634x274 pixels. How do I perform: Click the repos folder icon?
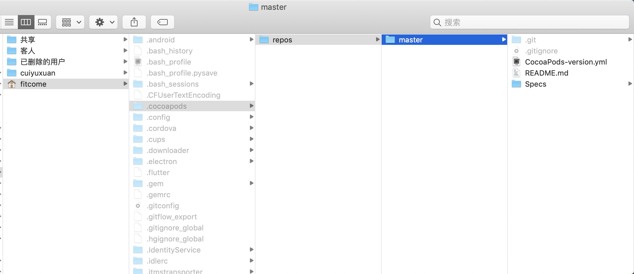point(264,40)
